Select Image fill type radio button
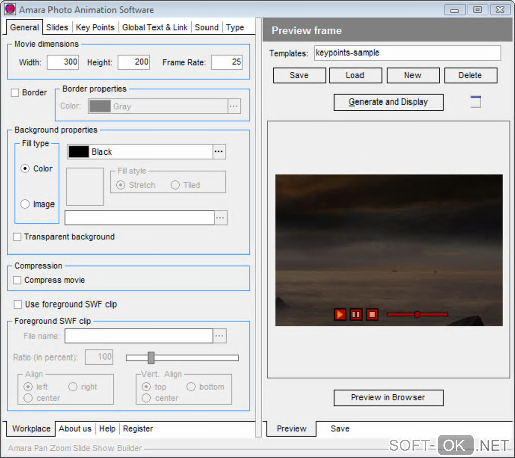515x458 pixels. point(25,204)
